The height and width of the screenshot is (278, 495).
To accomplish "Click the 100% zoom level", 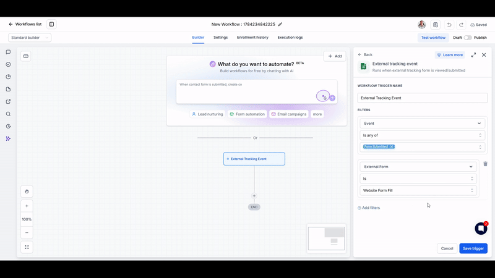I will (x=27, y=219).
